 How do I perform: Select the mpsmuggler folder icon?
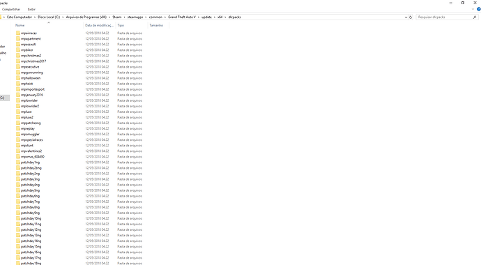18,134
